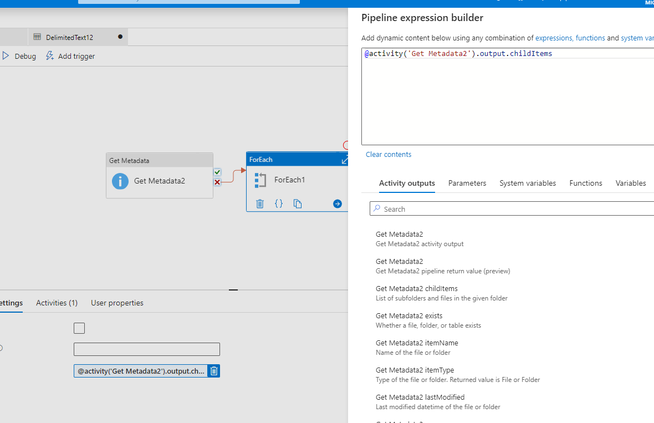
Task: Switch to the Activity outputs tab
Action: pos(407,183)
